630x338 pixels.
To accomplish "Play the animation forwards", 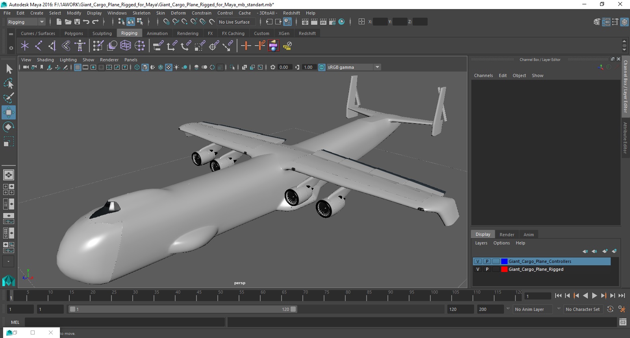I will click(x=595, y=296).
